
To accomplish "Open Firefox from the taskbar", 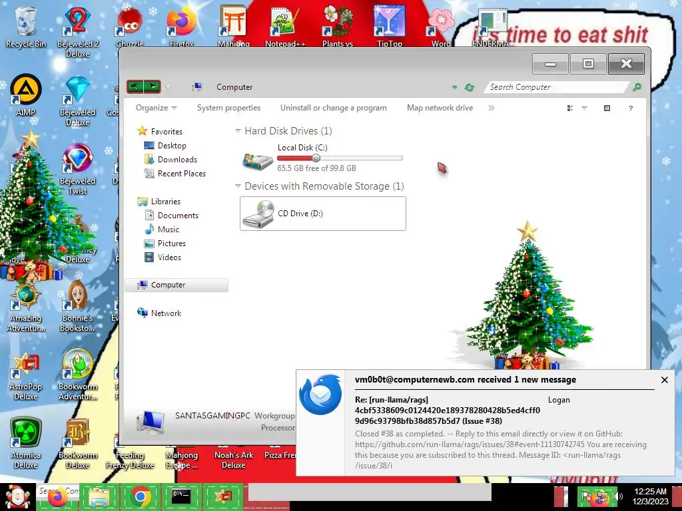I will [57, 497].
